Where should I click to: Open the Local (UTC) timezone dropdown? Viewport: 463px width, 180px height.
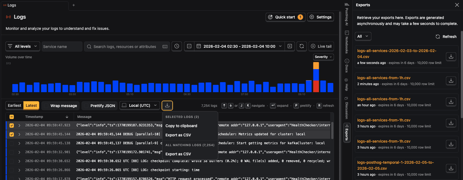click(140, 105)
